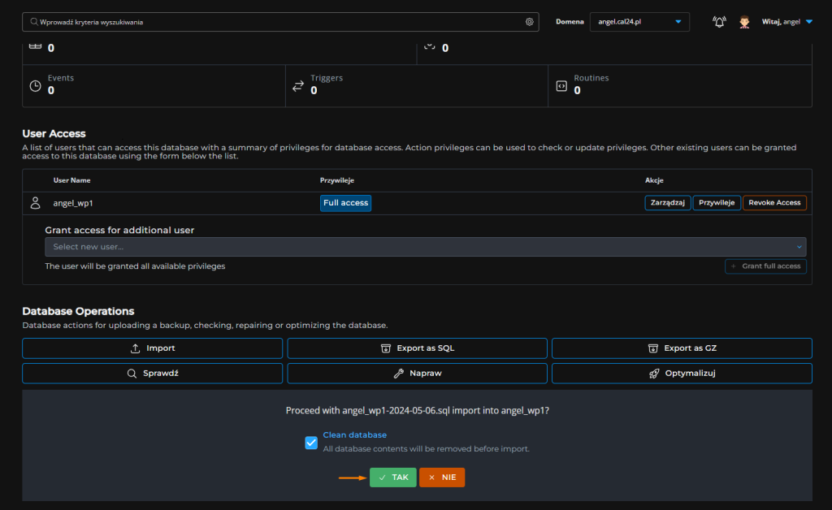
Task: Click the Events clock icon
Action: point(35,85)
